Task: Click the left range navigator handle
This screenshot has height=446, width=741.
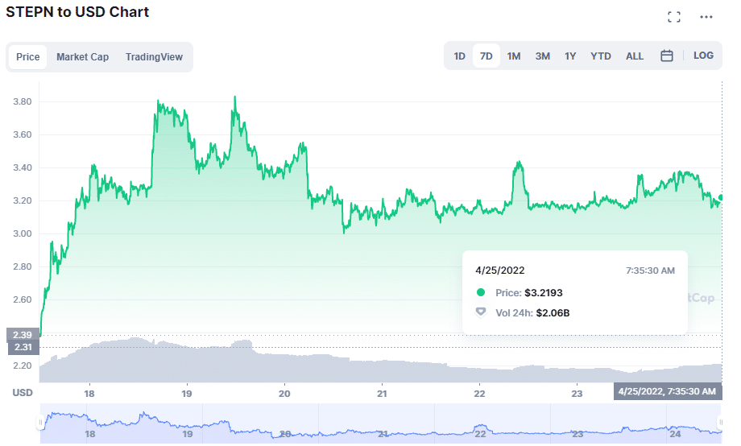Action: [40, 423]
